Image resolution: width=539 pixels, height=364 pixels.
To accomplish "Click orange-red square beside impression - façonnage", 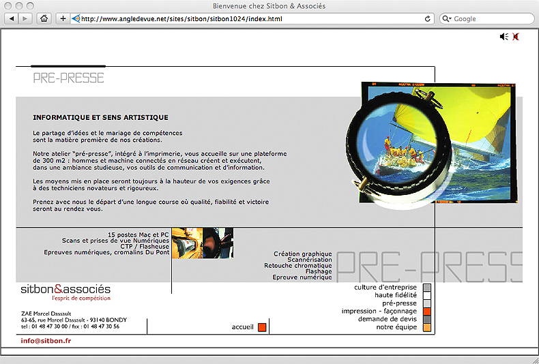I will (x=426, y=312).
